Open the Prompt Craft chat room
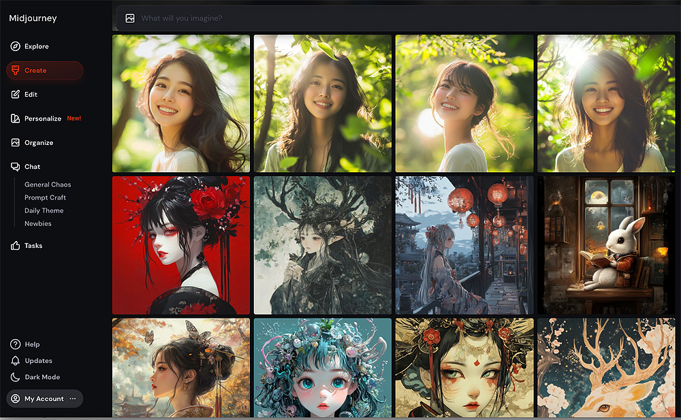Image resolution: width=681 pixels, height=420 pixels. (x=45, y=197)
